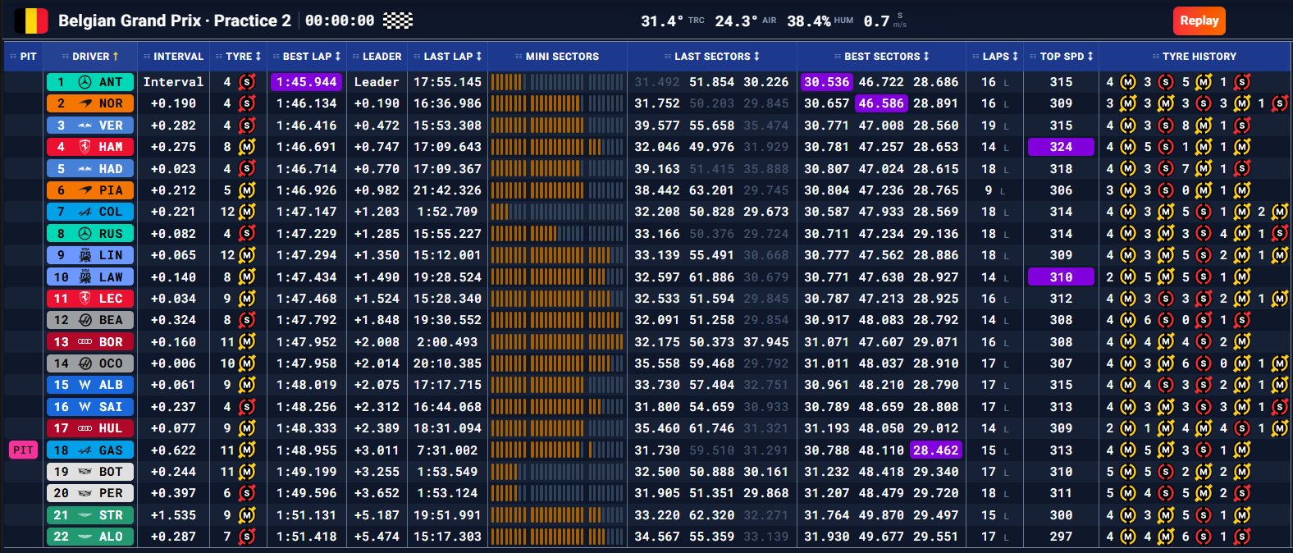This screenshot has width=1293, height=553.
Task: Sort by TOP SPD column header
Action: click(1062, 57)
